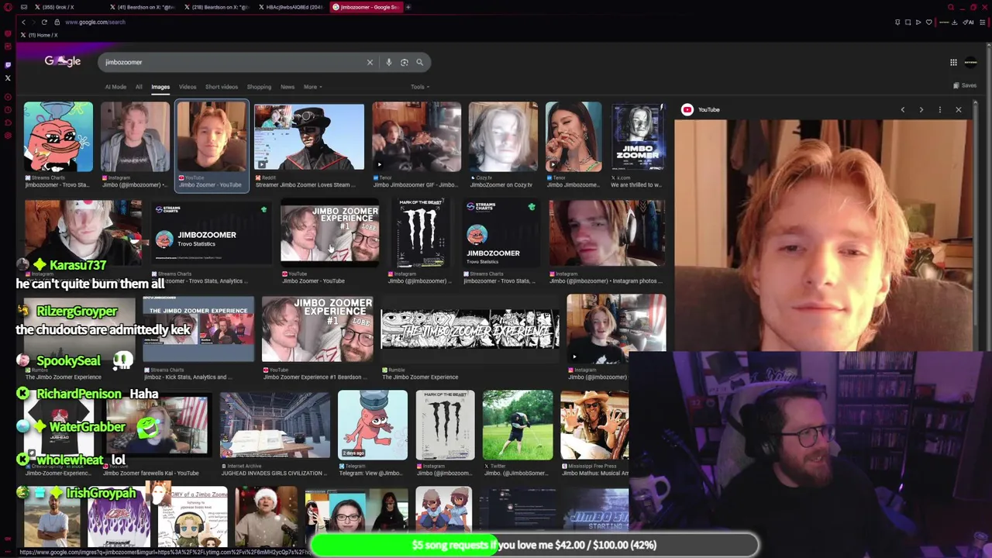Screen dimensions: 992x558
Task: Open the AI button in browser toolbar
Action: coord(968,22)
